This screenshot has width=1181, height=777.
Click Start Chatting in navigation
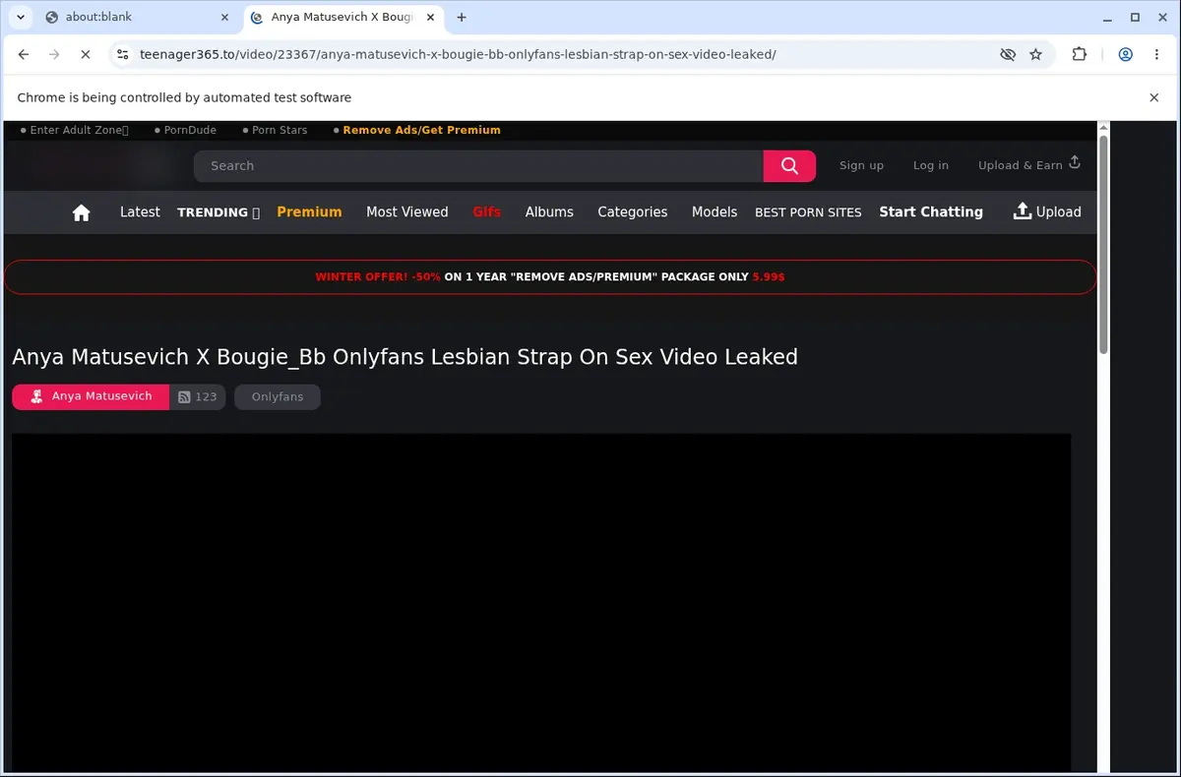tap(931, 211)
